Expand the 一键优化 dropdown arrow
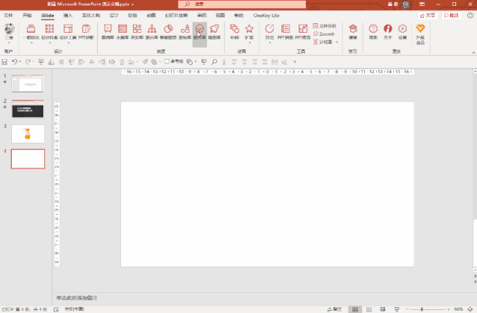The width and height of the screenshot is (477, 313). tap(31, 43)
